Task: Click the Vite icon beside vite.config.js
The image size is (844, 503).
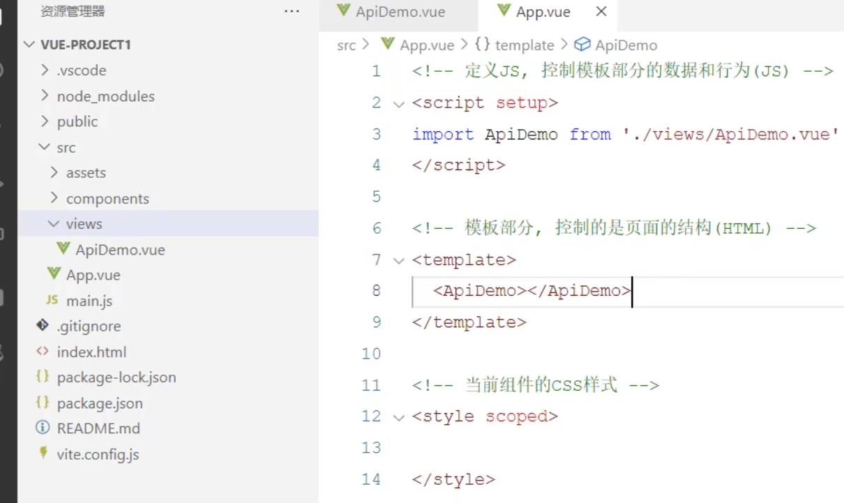Action: pyautogui.click(x=43, y=453)
